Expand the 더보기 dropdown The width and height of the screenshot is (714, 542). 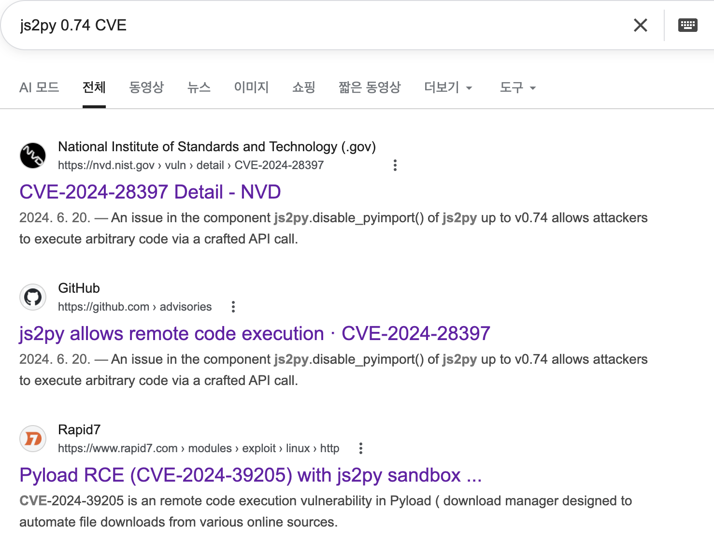click(448, 87)
